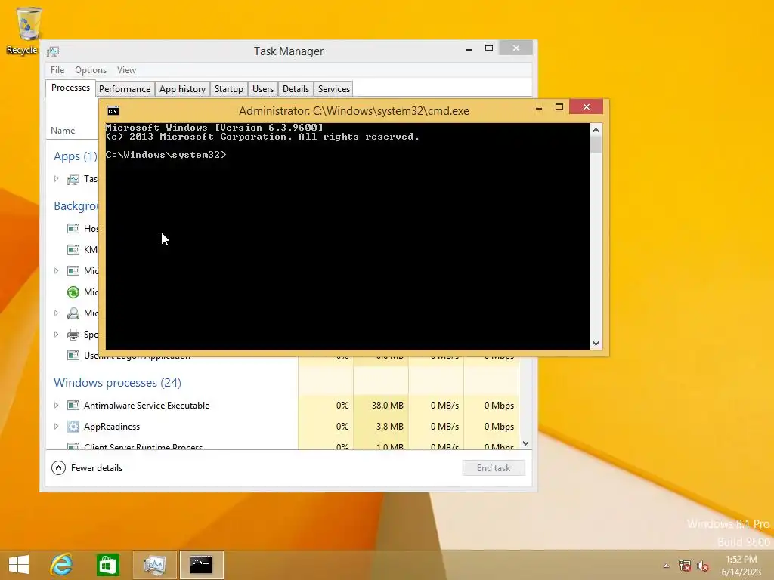Click the Spooler printer icon
The image size is (774, 580).
click(x=73, y=335)
